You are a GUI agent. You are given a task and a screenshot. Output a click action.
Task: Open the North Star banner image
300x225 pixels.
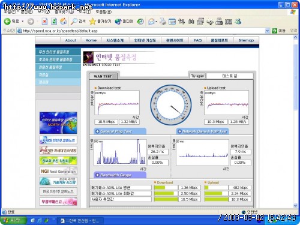click(x=58, y=123)
